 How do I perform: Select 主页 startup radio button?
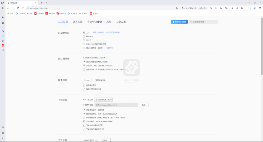pyautogui.click(x=84, y=33)
